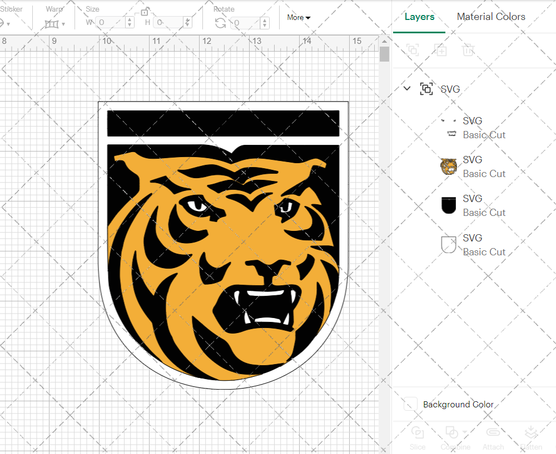Viewport: 556px width, 454px height.
Task: Click the Rotate stepper arrows
Action: tap(265, 23)
